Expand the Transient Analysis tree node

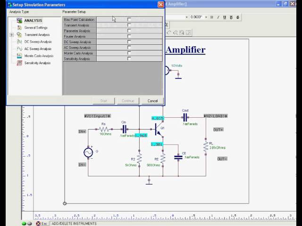(11, 35)
